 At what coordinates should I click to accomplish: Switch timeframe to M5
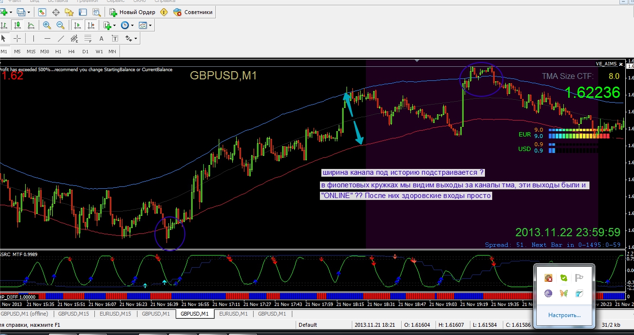tap(17, 51)
